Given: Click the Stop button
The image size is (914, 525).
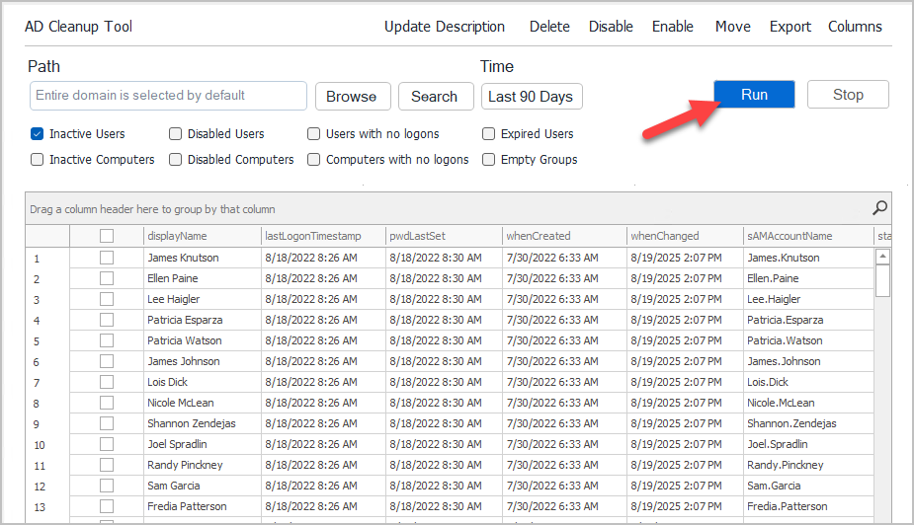Looking at the screenshot, I should [x=848, y=95].
